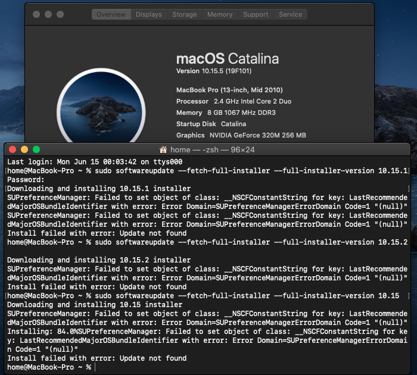Image resolution: width=417 pixels, height=375 pixels.
Task: Click 'NVIDIA GeForce 320M 256 MB' value
Action: (258, 135)
